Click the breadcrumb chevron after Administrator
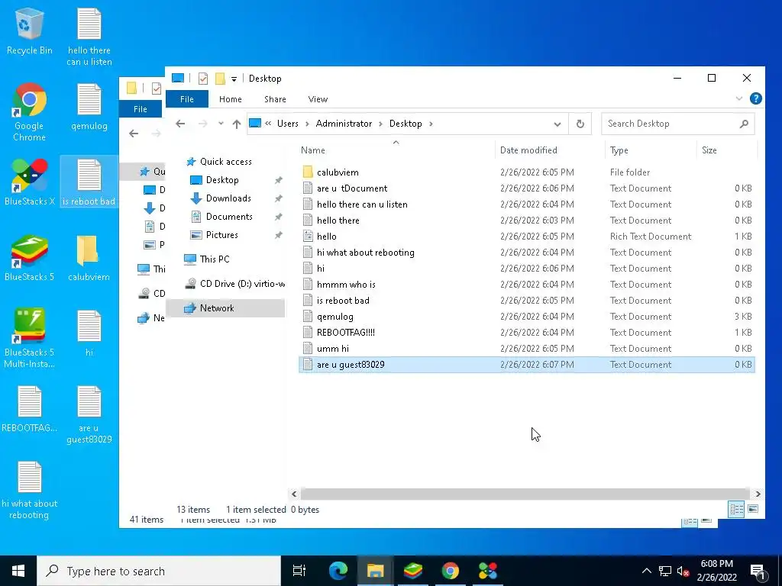The image size is (782, 586). [380, 124]
